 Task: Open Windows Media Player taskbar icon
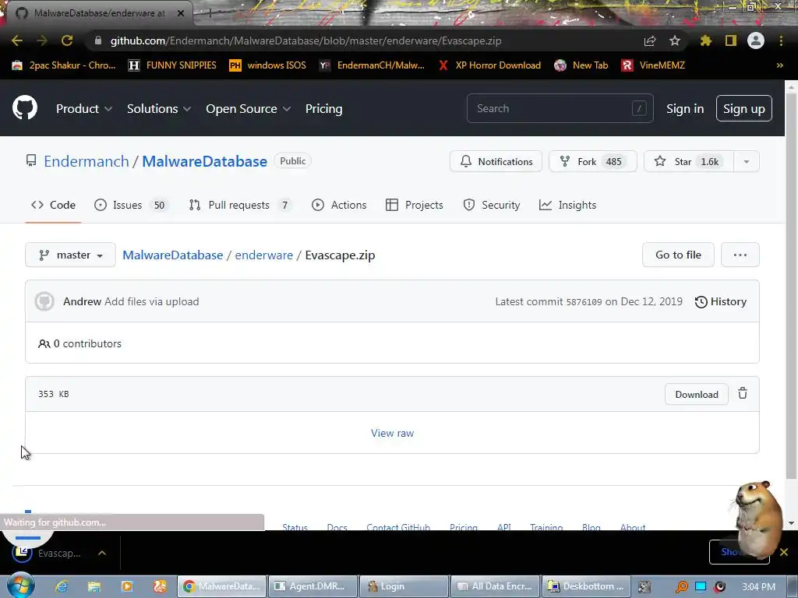pyautogui.click(x=126, y=586)
